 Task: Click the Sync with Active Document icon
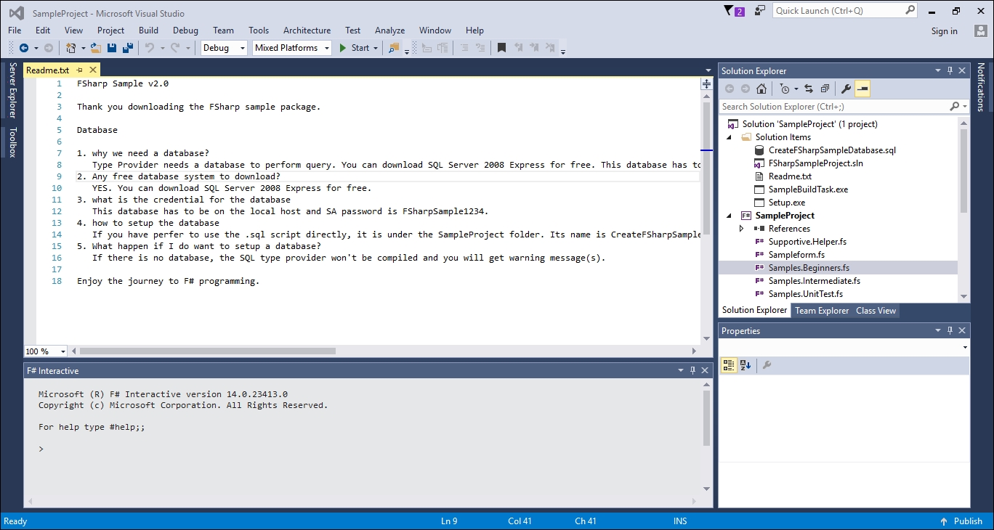pyautogui.click(x=809, y=89)
